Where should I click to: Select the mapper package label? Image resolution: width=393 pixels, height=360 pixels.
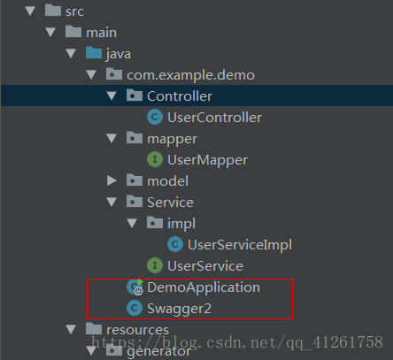(172, 140)
